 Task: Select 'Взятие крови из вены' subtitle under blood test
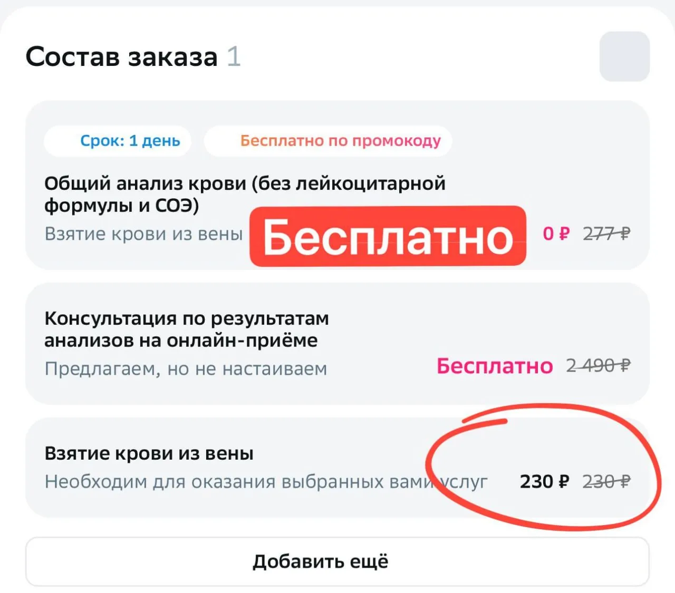(x=143, y=234)
